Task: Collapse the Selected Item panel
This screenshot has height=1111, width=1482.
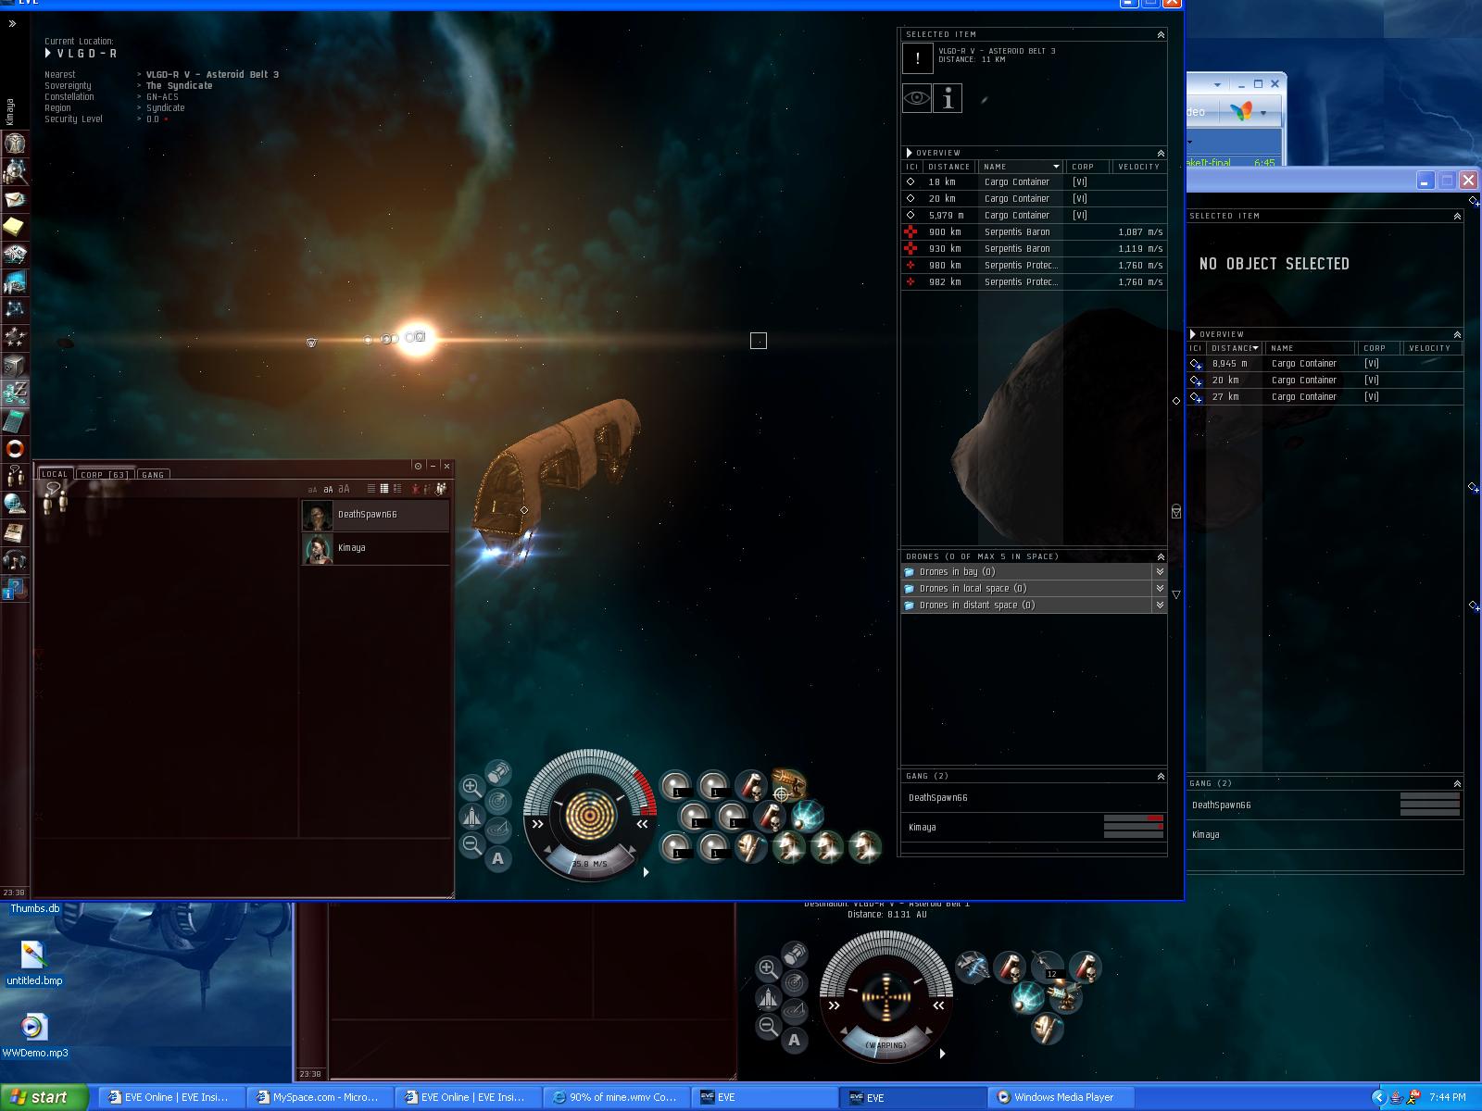Action: (x=1161, y=34)
